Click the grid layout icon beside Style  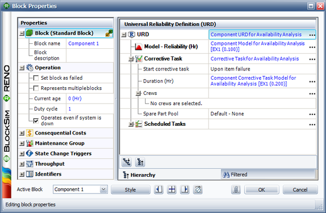[x=172, y=189]
